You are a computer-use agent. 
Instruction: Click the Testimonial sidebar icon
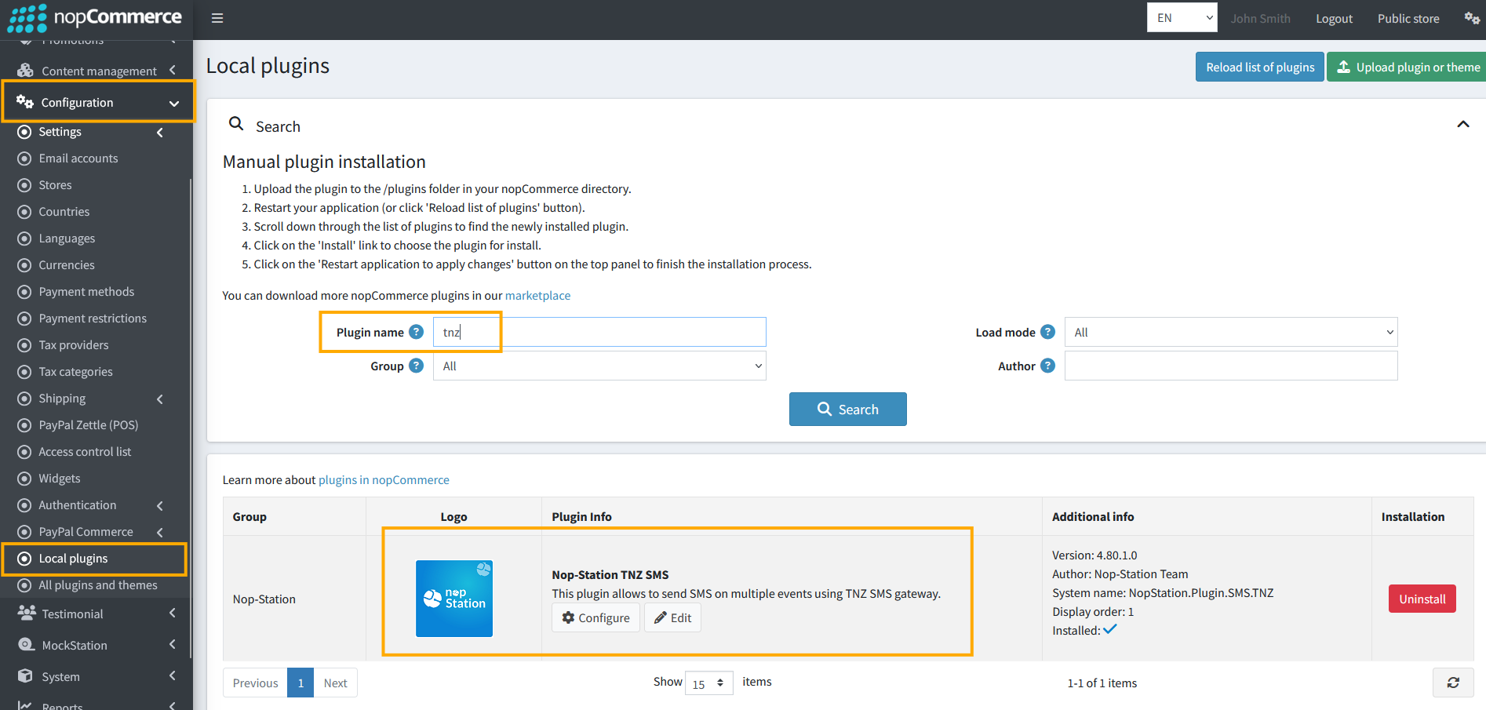tap(26, 614)
